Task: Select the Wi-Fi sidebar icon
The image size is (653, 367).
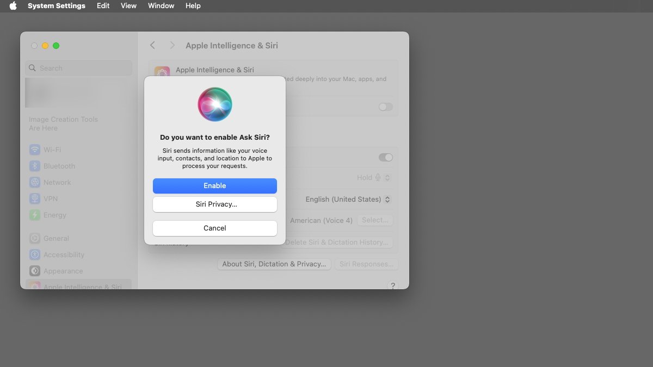Action: [x=35, y=150]
